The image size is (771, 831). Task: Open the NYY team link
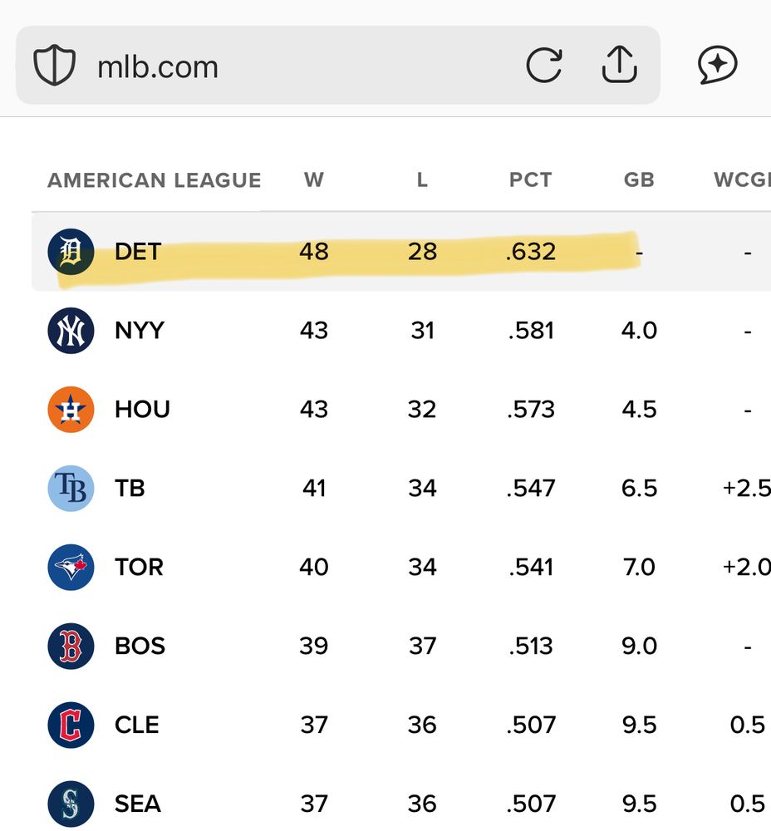coord(140,331)
